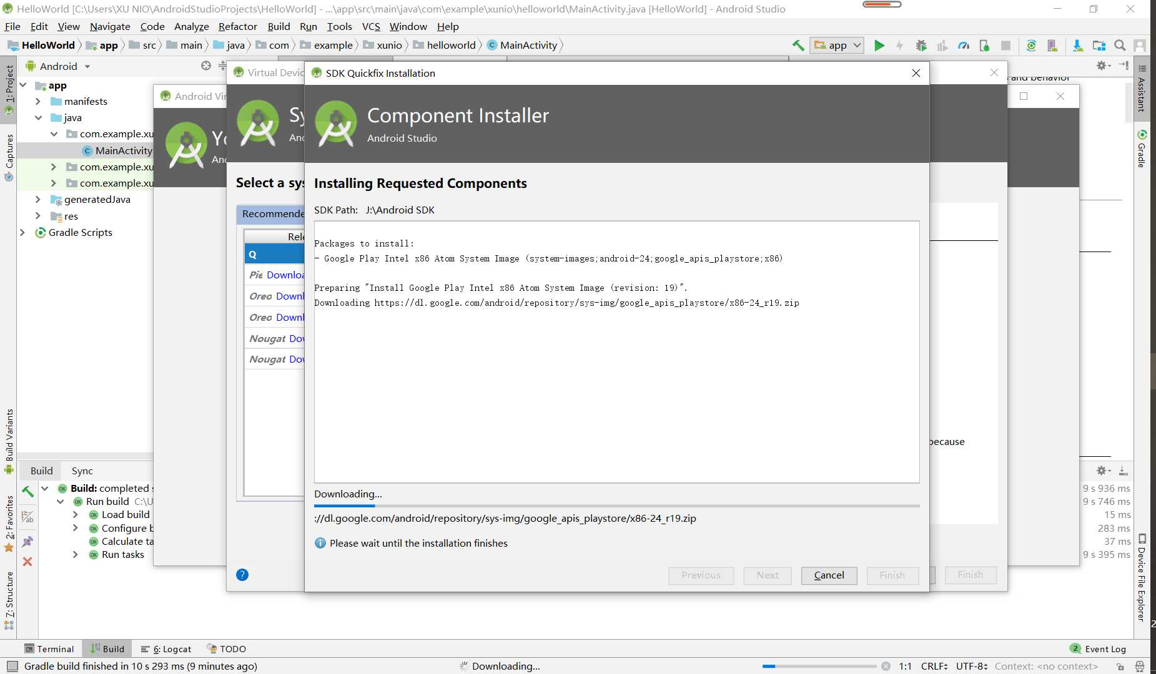
Task: Click status bar downloading progress indicator
Action: pyautogui.click(x=819, y=666)
